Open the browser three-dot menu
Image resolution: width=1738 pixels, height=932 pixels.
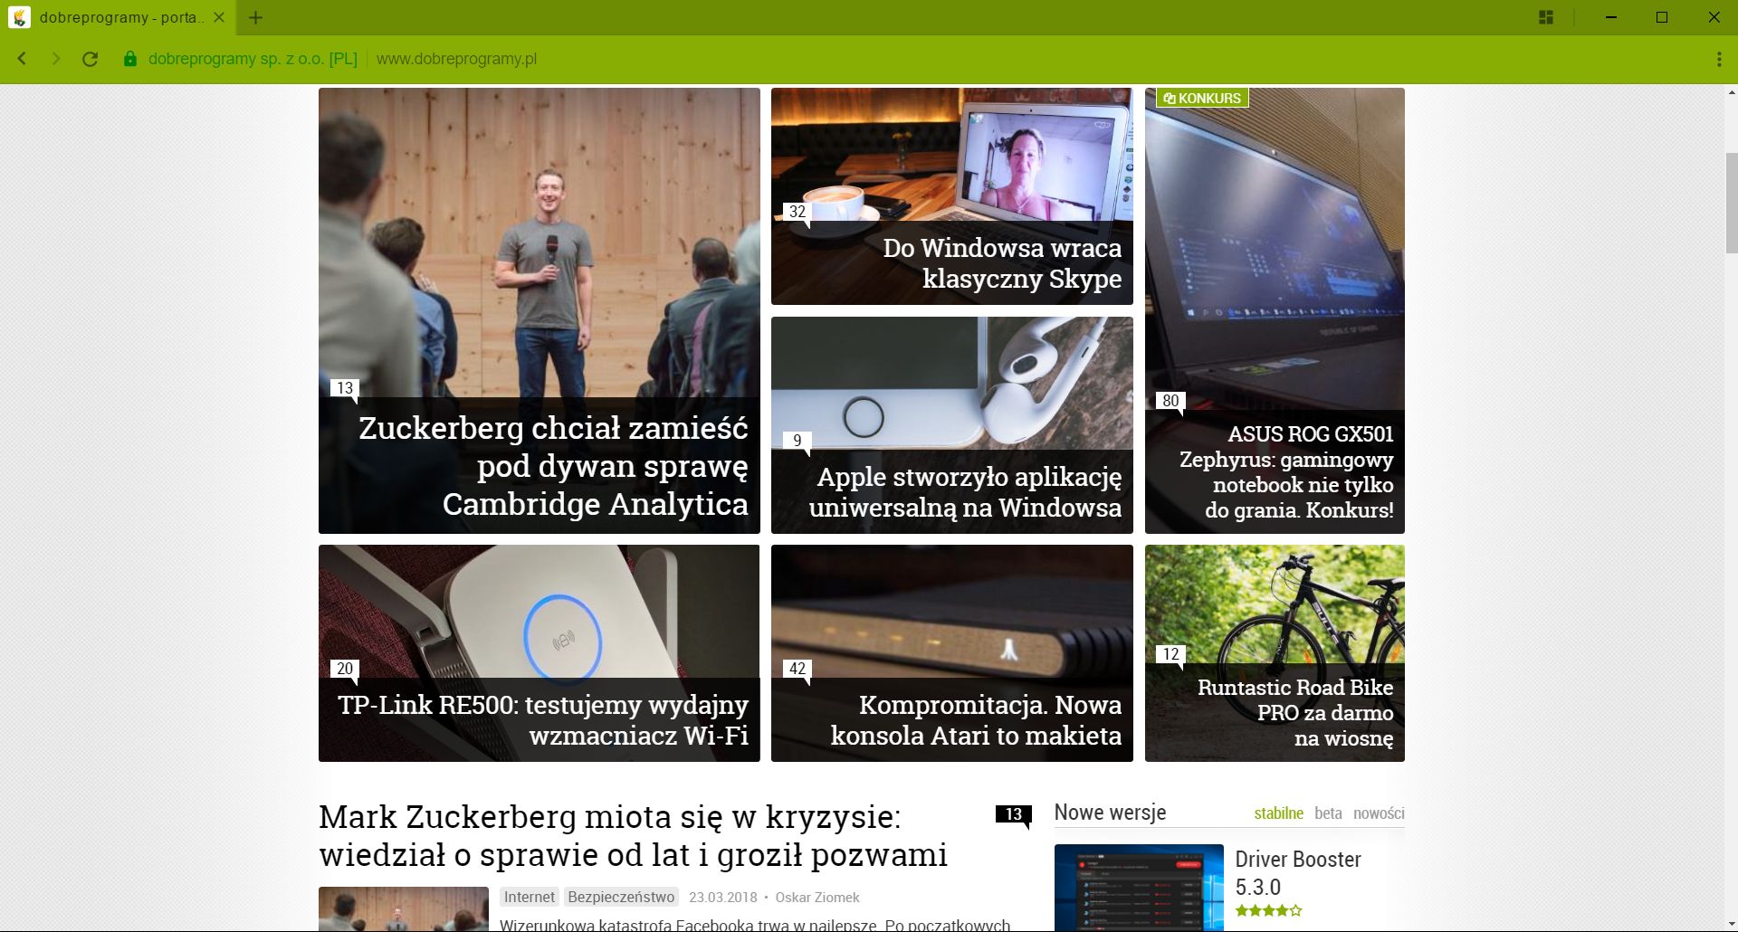[1718, 59]
